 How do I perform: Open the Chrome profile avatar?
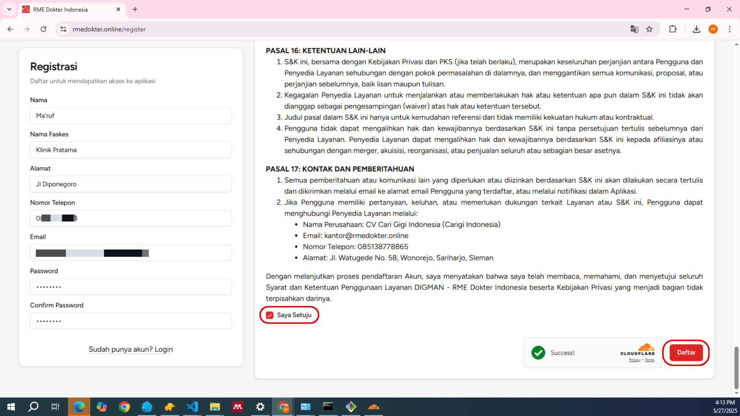tap(713, 29)
